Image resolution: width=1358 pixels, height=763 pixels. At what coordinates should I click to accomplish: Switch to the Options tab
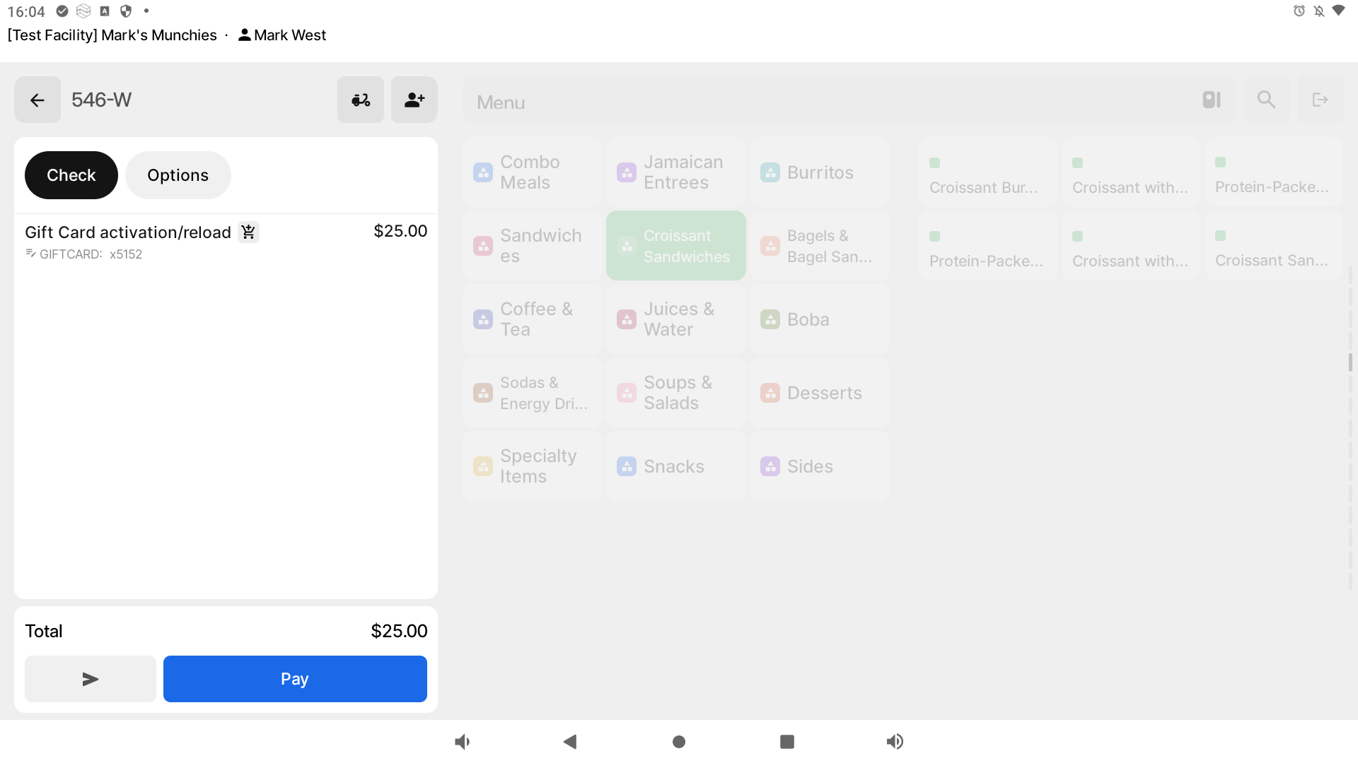click(178, 175)
